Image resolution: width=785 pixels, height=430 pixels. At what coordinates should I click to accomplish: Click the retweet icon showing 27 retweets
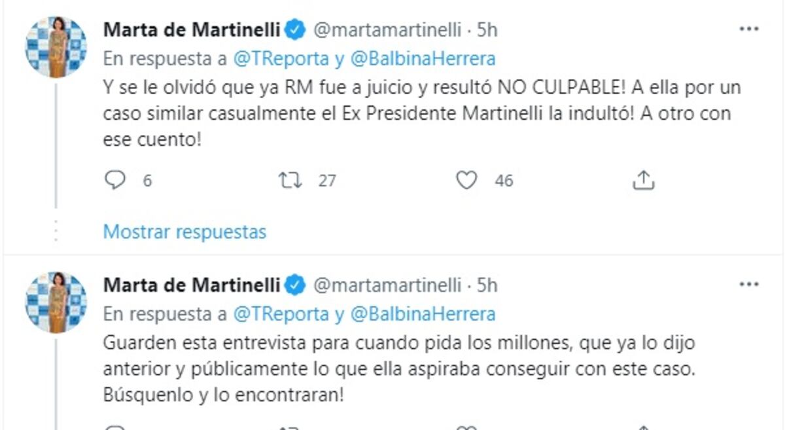pyautogui.click(x=289, y=179)
